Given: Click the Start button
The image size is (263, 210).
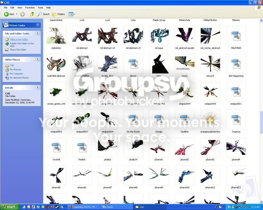Looking at the screenshot, I should [x=10, y=207].
